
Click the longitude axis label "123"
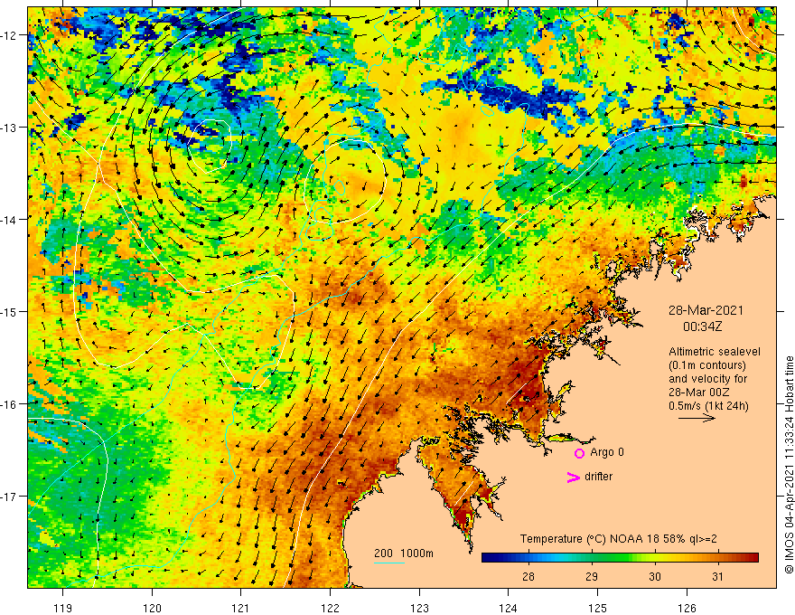(x=419, y=608)
